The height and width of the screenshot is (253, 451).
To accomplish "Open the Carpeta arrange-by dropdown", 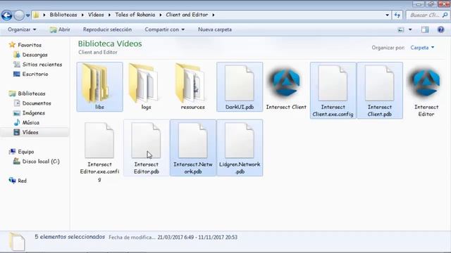I will [422, 48].
